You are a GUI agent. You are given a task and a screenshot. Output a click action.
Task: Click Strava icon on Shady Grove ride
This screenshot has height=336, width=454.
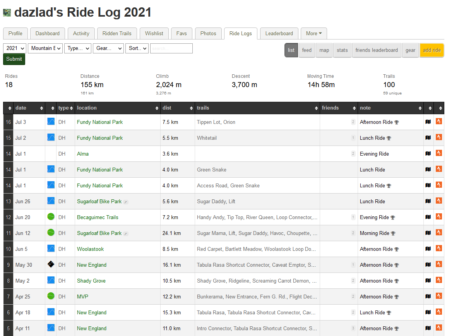439,280
